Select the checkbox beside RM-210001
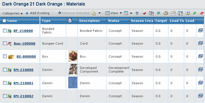The height and width of the screenshot is (103, 205). click(x=5, y=83)
